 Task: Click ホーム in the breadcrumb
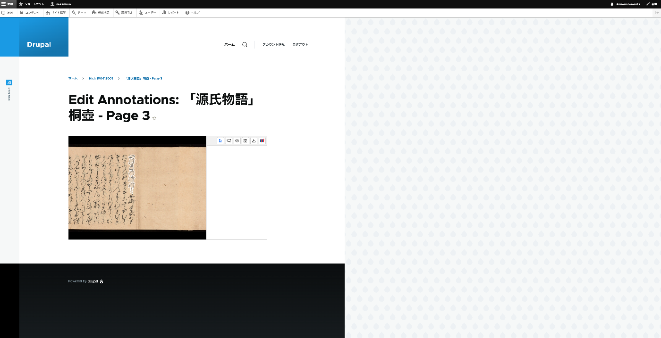(x=73, y=78)
